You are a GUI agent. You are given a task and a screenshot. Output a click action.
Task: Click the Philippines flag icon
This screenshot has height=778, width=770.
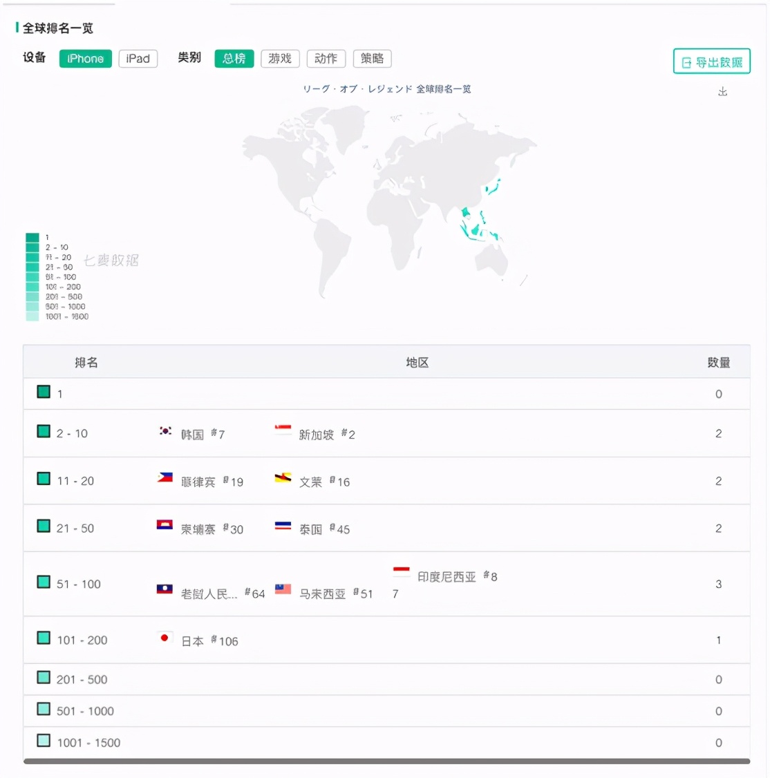pyautogui.click(x=165, y=478)
